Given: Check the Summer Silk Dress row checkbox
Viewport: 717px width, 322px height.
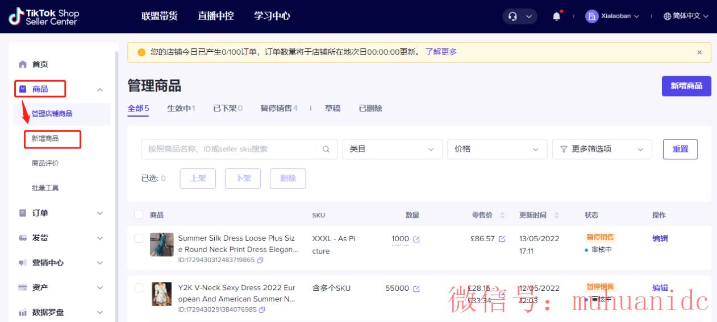Looking at the screenshot, I should coord(139,238).
